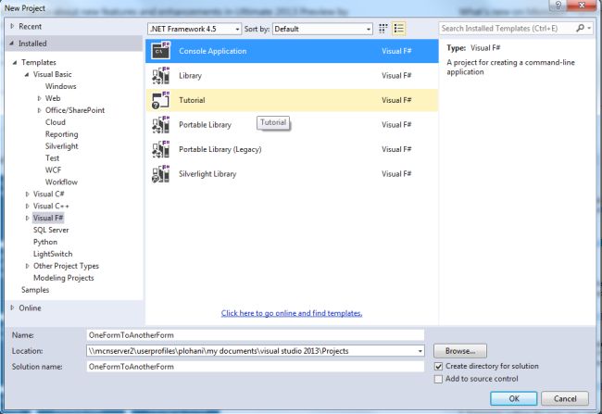The height and width of the screenshot is (414, 602).
Task: Select Windows under Visual Basic
Action: (x=60, y=86)
